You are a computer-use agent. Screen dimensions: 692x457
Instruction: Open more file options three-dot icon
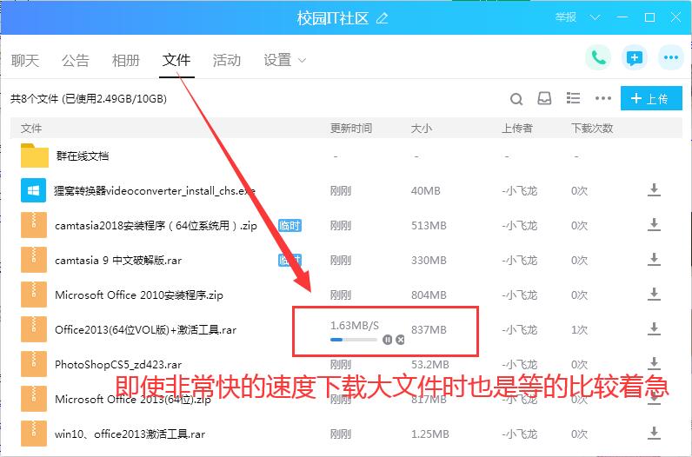[602, 98]
